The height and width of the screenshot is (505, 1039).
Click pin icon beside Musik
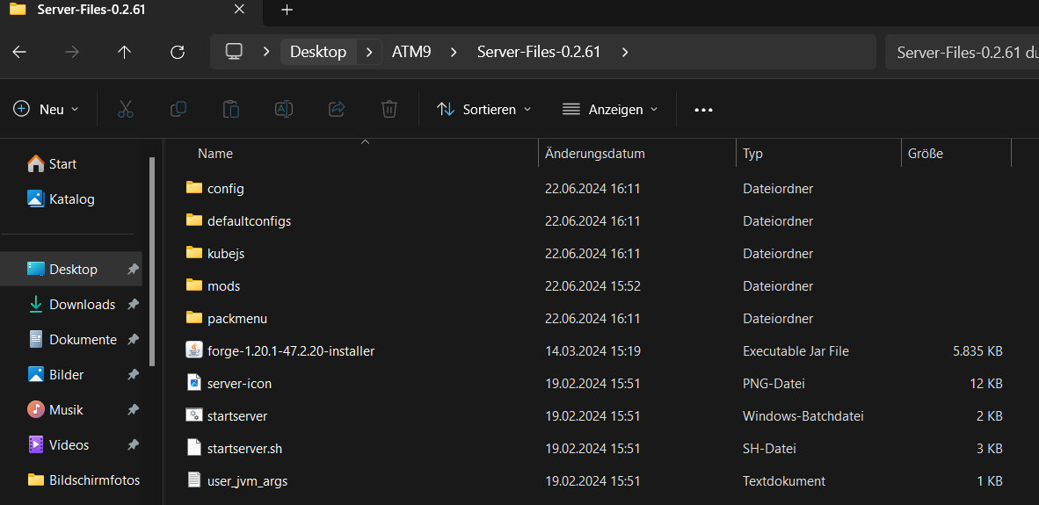[134, 409]
